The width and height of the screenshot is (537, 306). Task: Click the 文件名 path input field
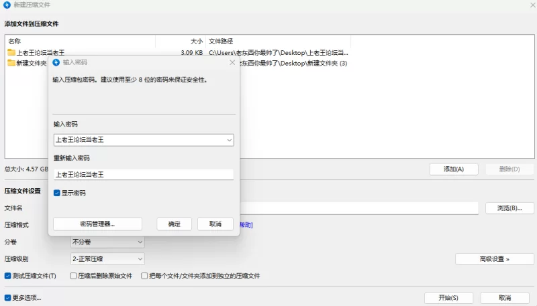[358, 208]
